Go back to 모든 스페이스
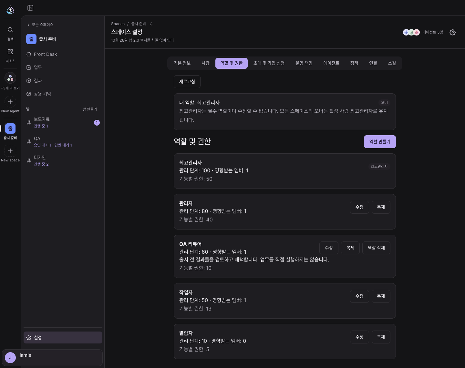This screenshot has height=368, width=465. (40, 25)
